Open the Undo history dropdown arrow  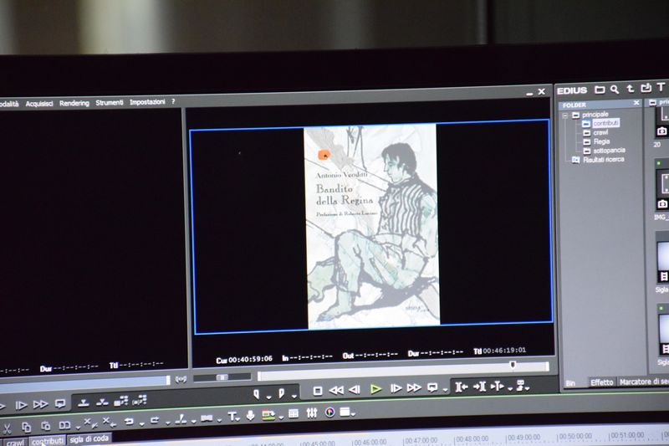(141, 423)
